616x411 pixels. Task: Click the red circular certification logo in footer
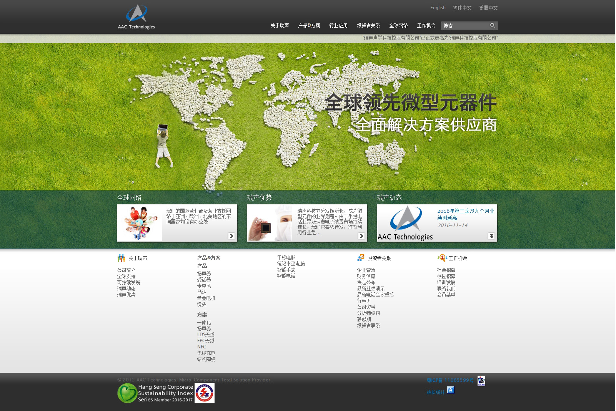tap(205, 393)
